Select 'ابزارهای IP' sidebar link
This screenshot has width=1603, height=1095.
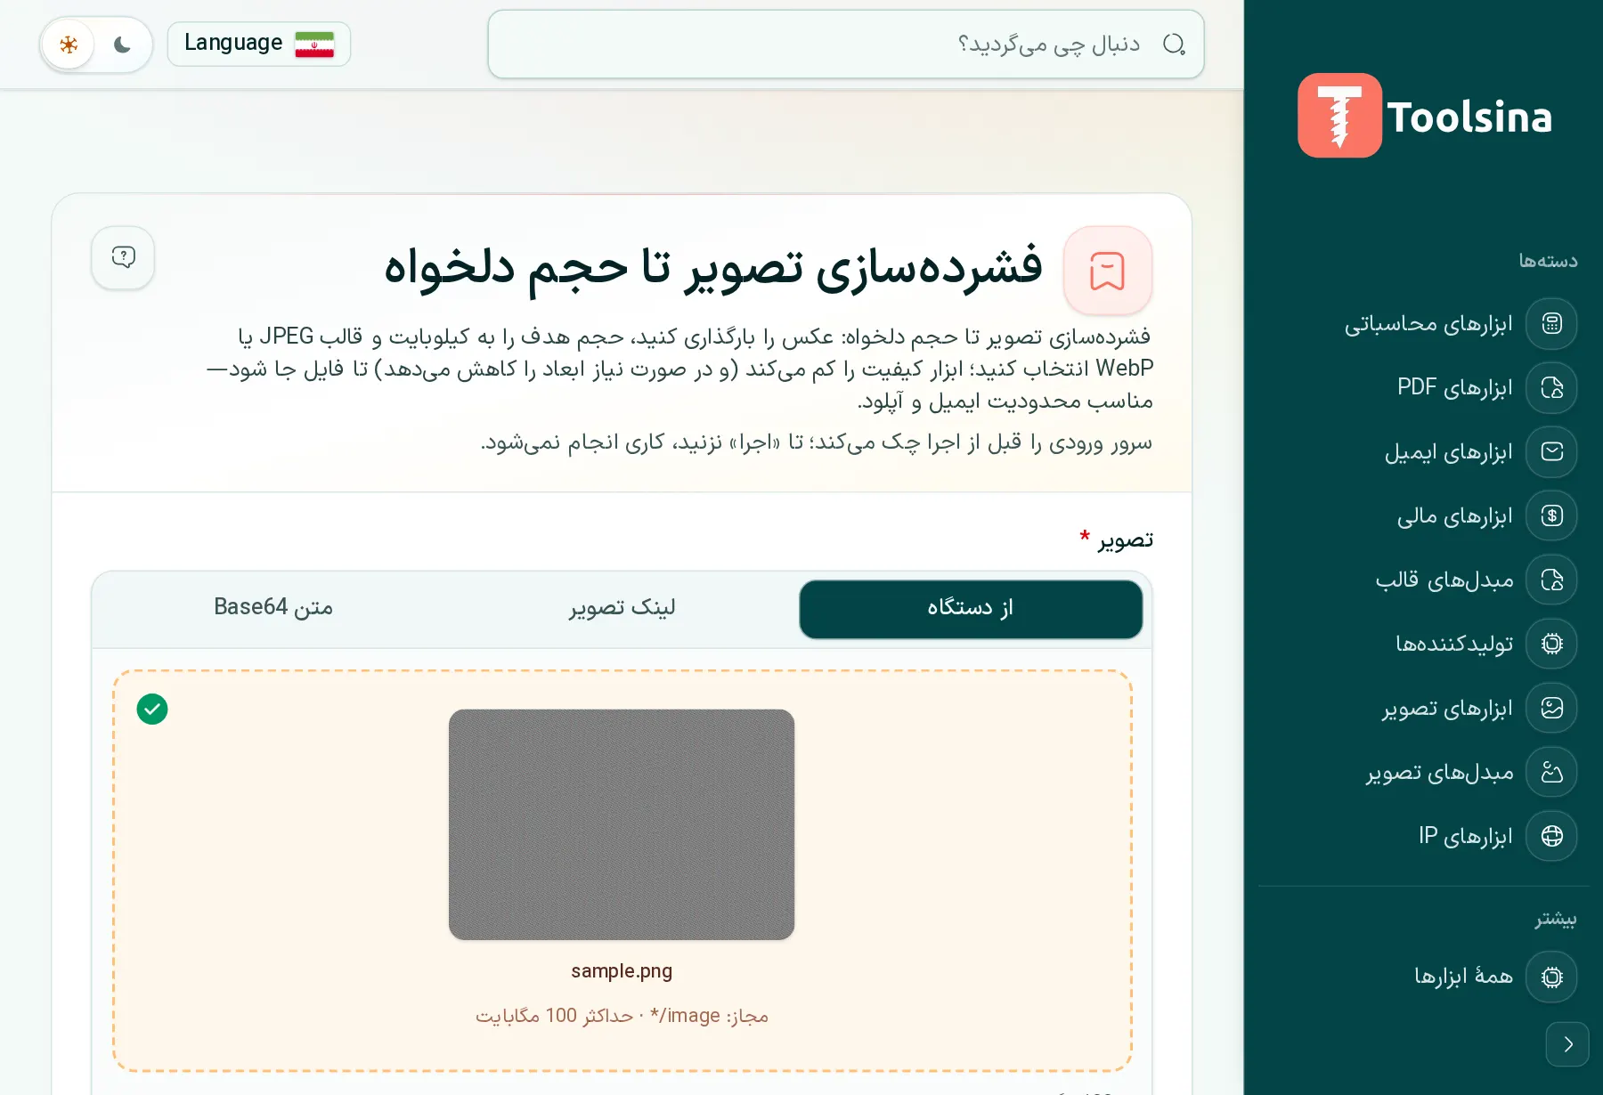(1466, 836)
